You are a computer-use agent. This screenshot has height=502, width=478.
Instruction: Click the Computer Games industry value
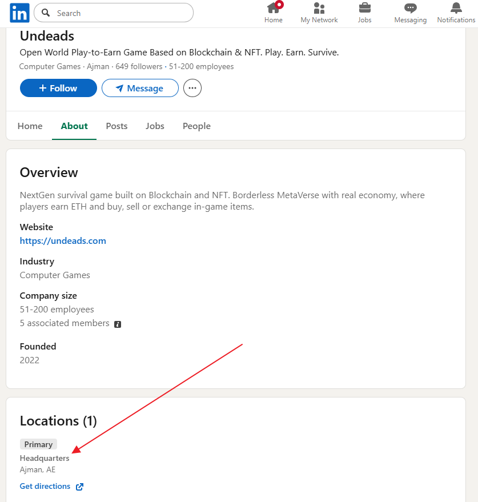(x=55, y=275)
